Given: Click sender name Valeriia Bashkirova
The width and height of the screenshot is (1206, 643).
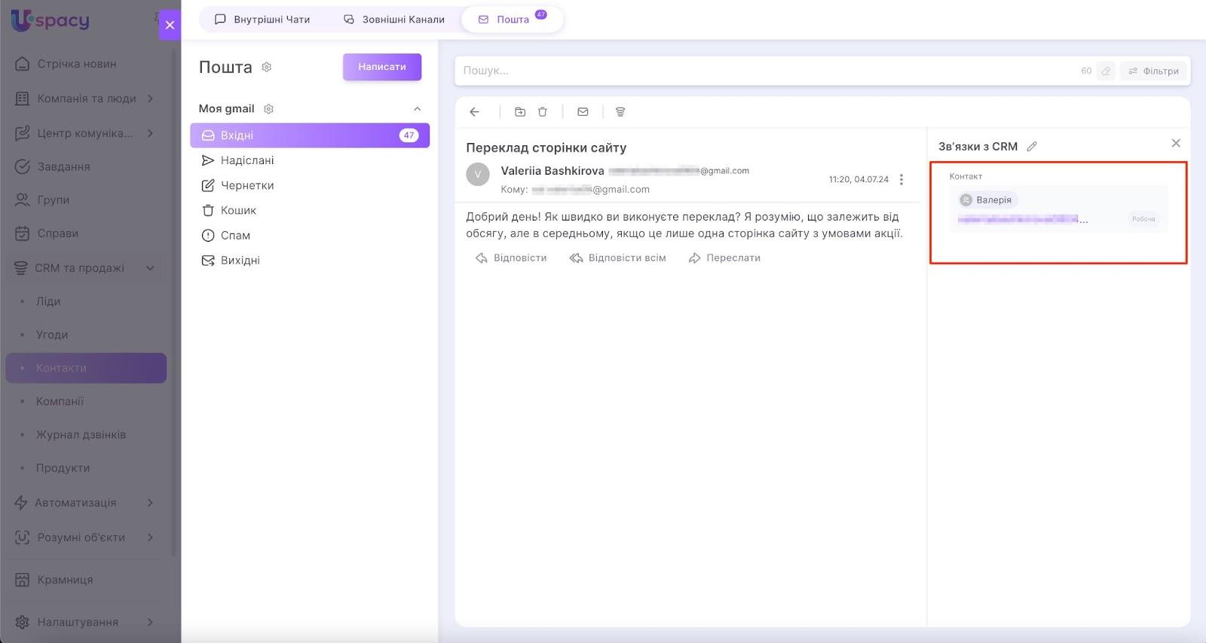Looking at the screenshot, I should pyautogui.click(x=552, y=171).
